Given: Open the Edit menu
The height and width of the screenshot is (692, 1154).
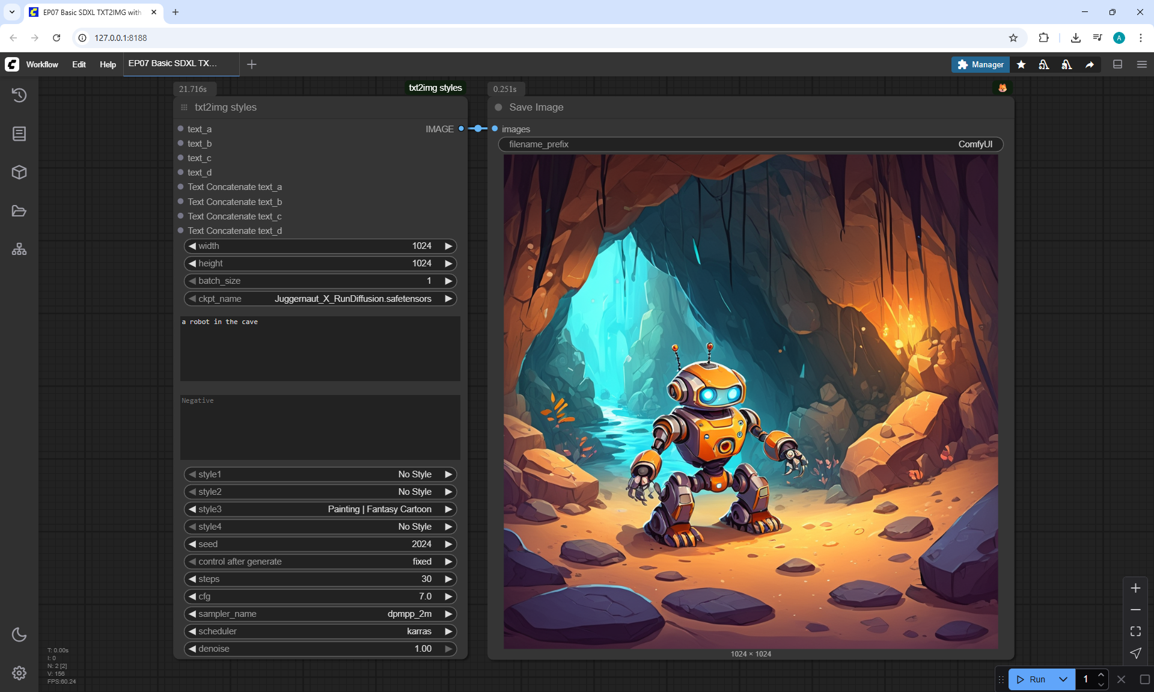Looking at the screenshot, I should pos(79,64).
